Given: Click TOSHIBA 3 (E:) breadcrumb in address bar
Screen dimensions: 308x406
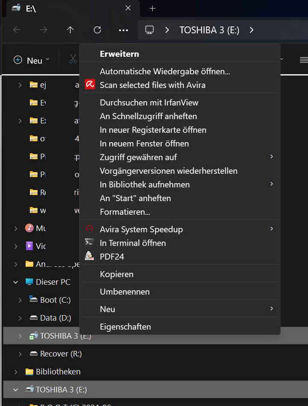Looking at the screenshot, I should [209, 30].
